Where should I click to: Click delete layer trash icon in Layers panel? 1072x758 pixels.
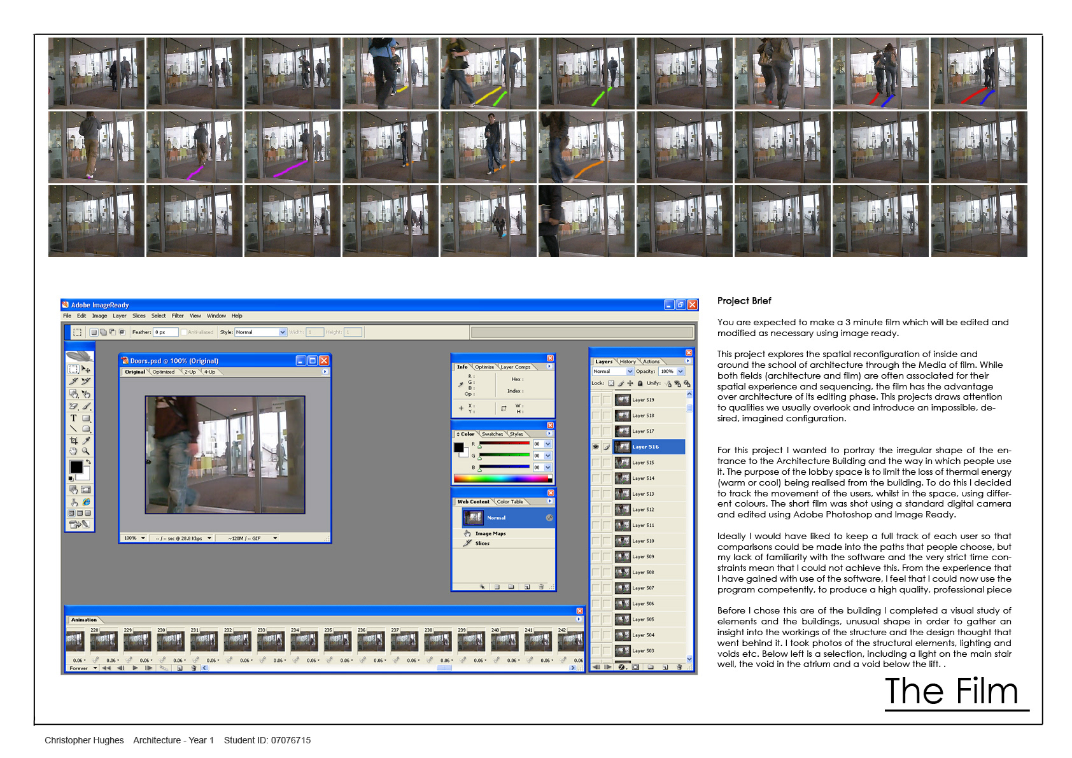679,667
